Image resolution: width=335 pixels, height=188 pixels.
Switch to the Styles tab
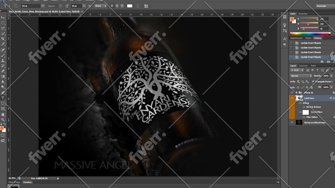coord(308,38)
